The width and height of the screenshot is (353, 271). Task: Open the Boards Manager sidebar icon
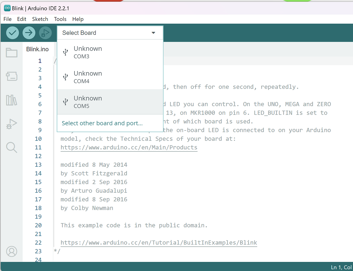12,76
